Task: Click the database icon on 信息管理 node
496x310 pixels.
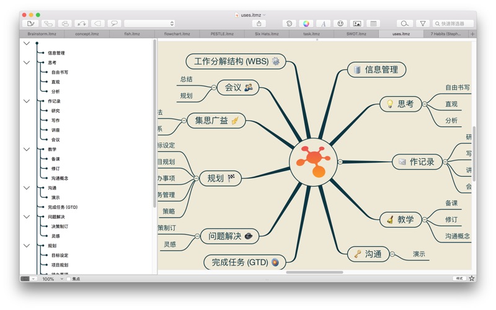Action: coord(357,69)
